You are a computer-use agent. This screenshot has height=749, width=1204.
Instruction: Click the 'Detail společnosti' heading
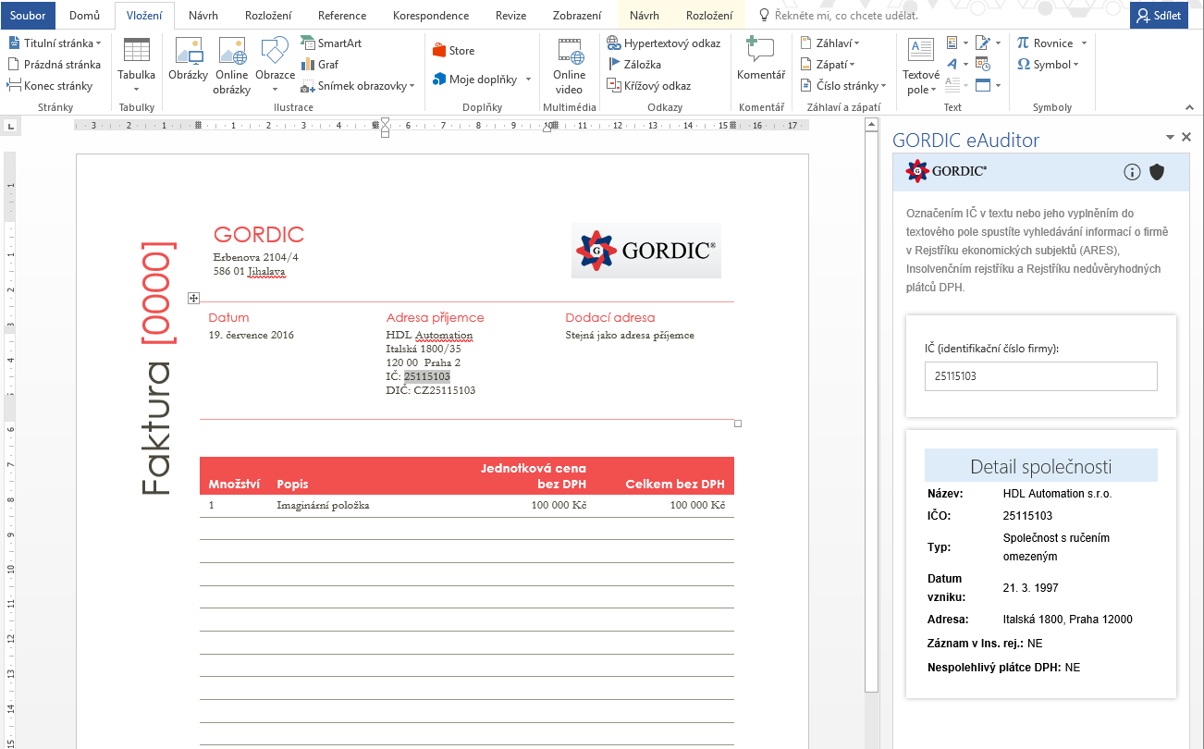(1041, 466)
